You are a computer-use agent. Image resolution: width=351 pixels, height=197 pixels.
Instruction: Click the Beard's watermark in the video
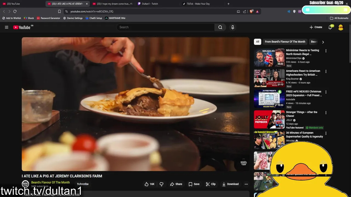click(x=244, y=163)
